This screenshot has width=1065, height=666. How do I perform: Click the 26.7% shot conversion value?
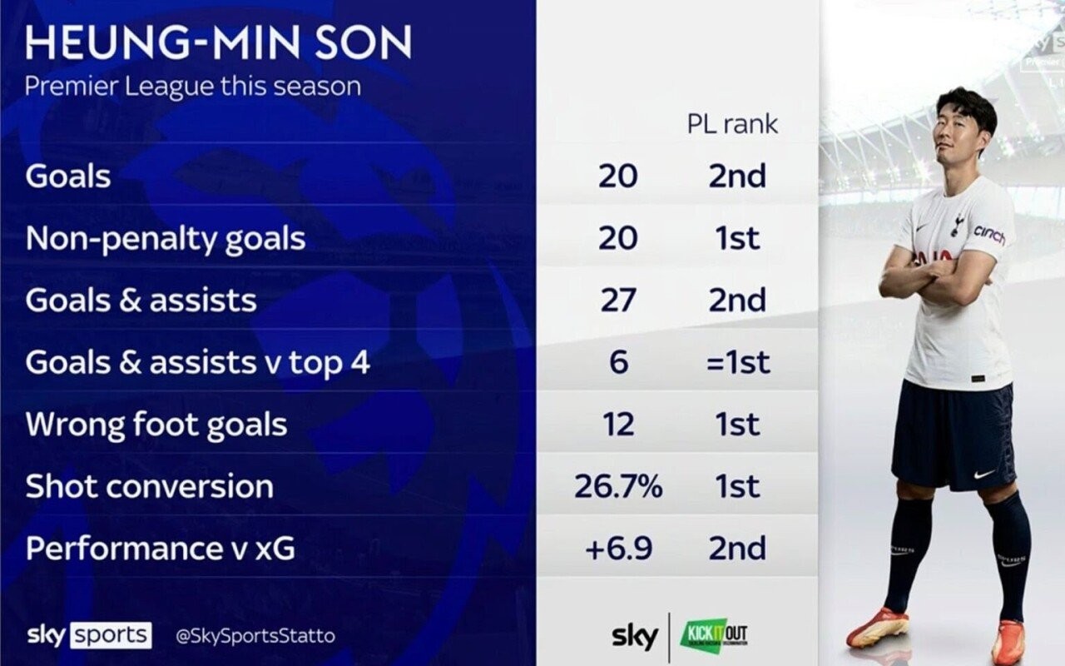coord(618,487)
